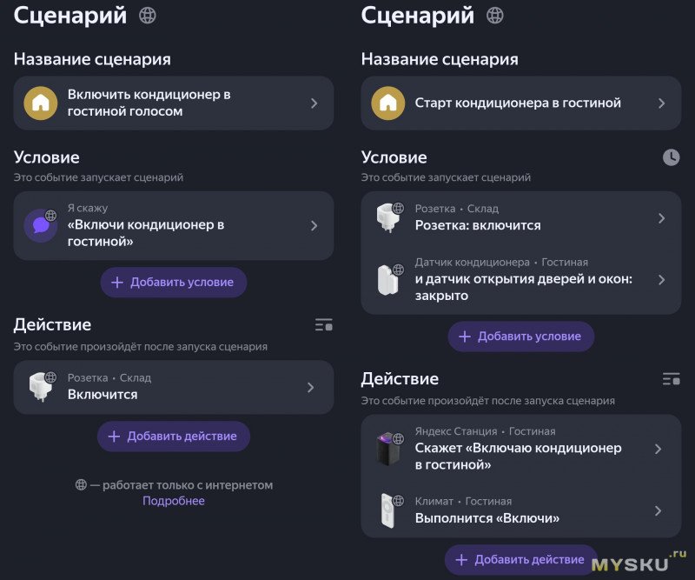Viewport: 695px width, 580px height.
Task: Click the yellow house icon in right scenario name
Action: [387, 103]
